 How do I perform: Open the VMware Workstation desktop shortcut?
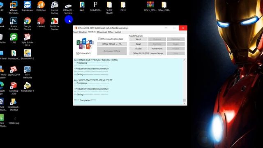[x=14, y=7]
